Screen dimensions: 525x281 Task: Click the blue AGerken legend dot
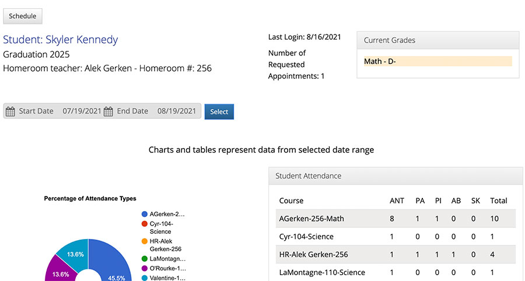[x=145, y=214]
